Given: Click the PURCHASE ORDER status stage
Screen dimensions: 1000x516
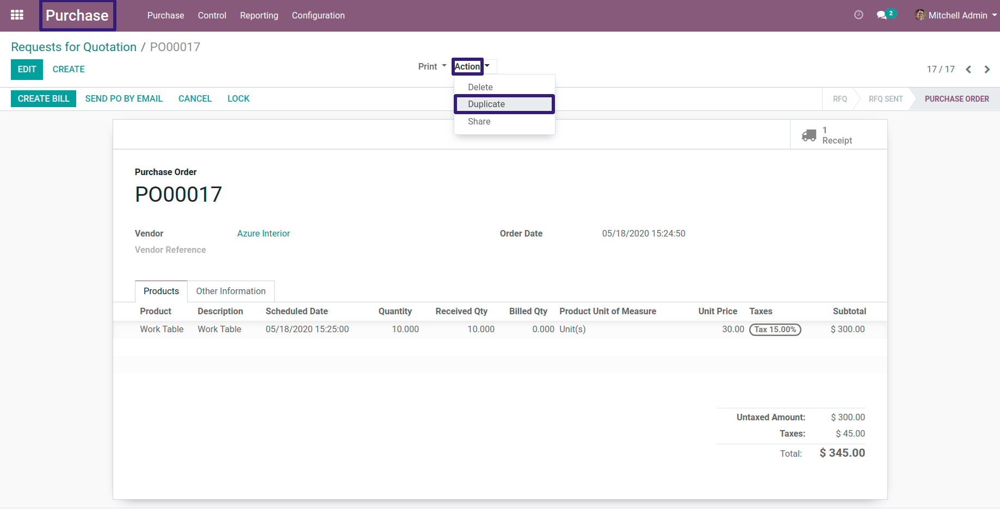Looking at the screenshot, I should point(956,99).
